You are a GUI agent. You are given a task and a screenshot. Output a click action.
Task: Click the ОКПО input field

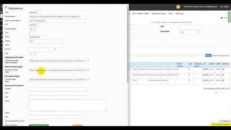tap(46, 45)
